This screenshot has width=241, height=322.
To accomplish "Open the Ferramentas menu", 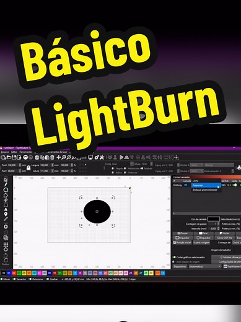I will (26, 152).
